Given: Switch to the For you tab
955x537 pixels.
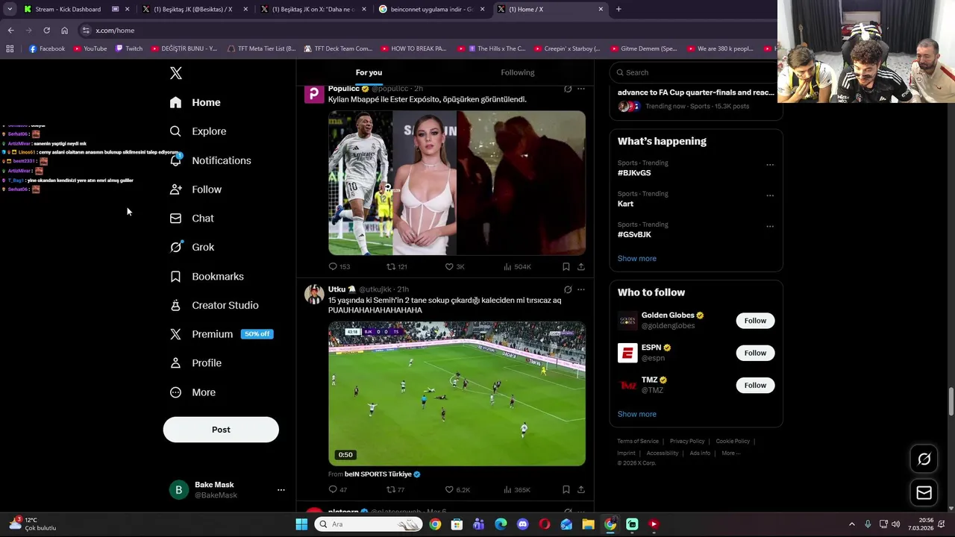Looking at the screenshot, I should click(369, 72).
